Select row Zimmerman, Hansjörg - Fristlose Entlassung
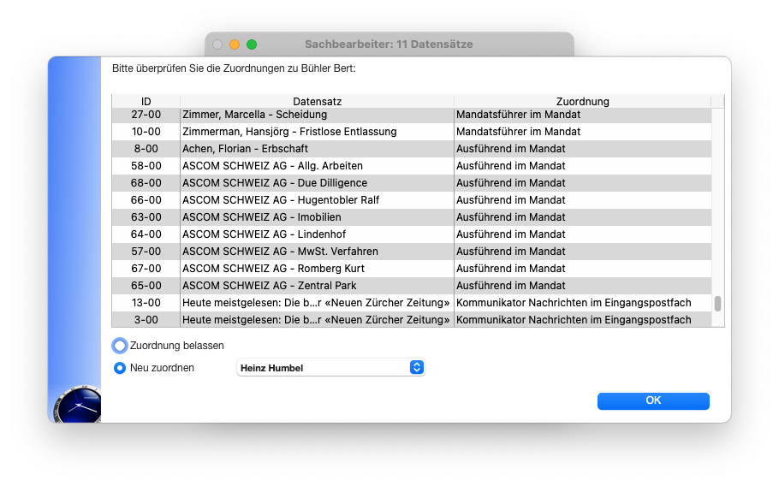Viewport: 779px width, 486px height. click(x=412, y=132)
